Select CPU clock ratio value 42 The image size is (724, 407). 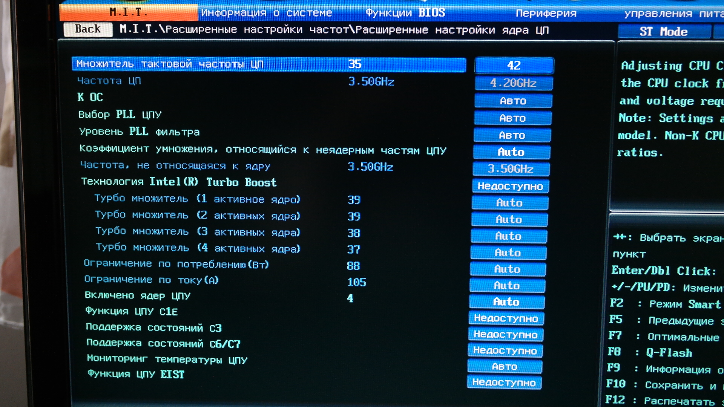(x=514, y=66)
